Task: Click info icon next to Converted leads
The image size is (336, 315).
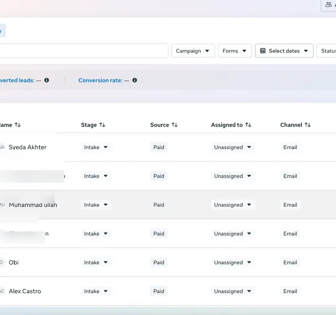Action: click(x=47, y=80)
